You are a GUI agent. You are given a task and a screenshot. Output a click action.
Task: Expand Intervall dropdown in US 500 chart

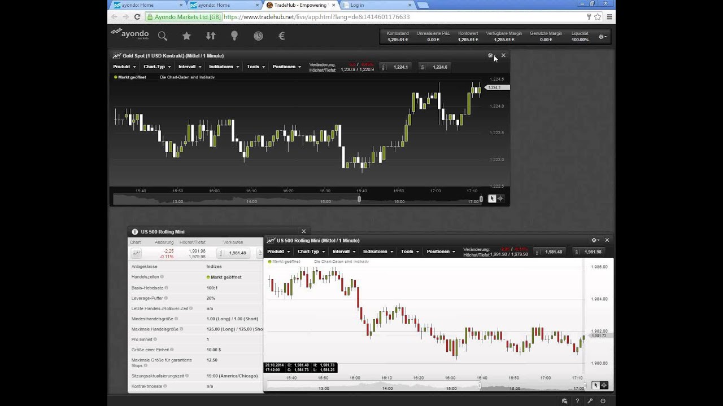[x=344, y=251]
